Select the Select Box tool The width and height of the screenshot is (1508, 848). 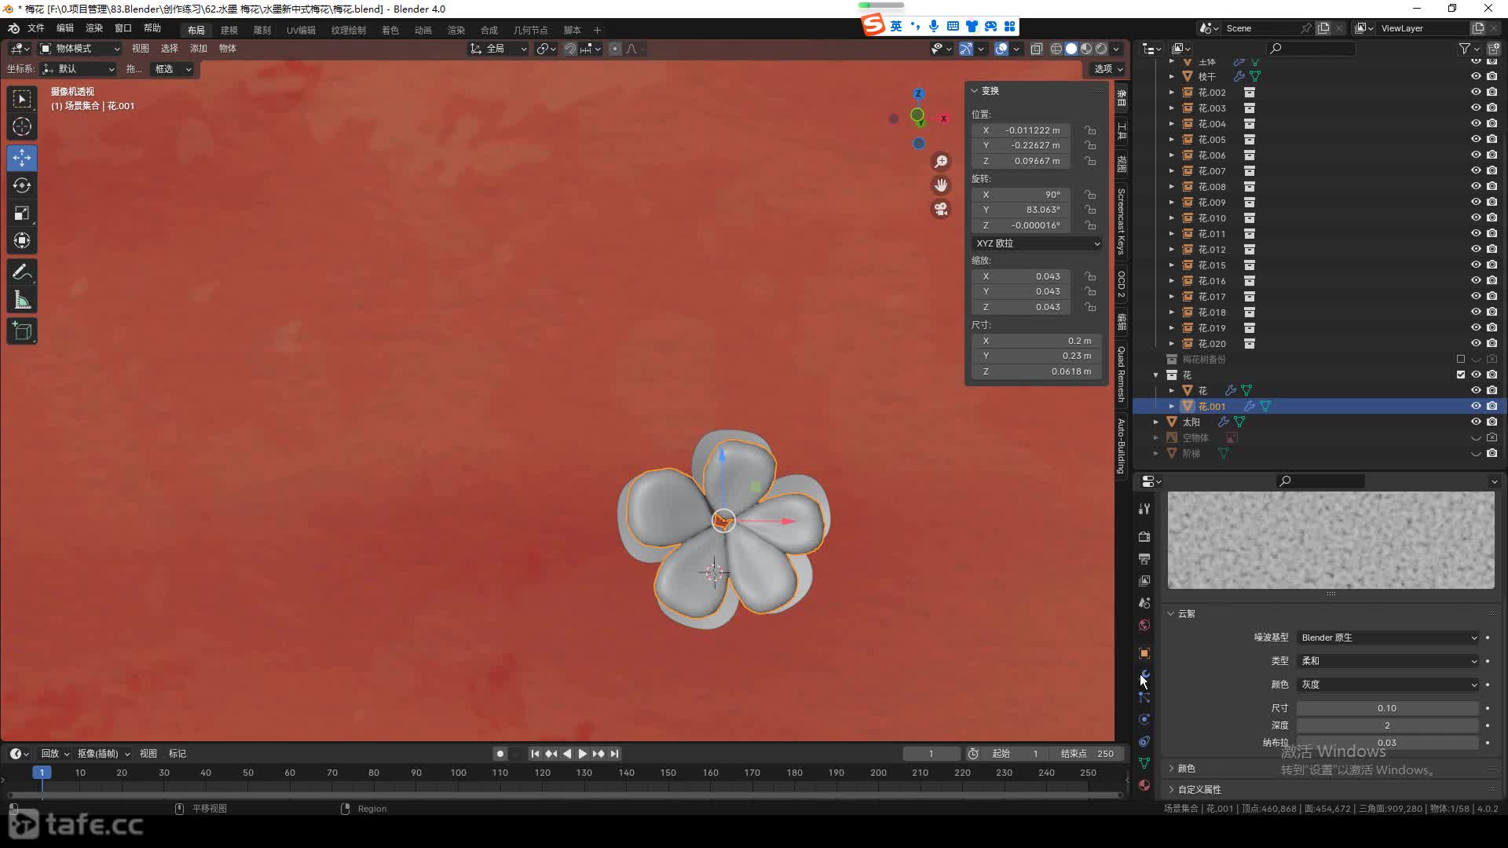click(22, 99)
